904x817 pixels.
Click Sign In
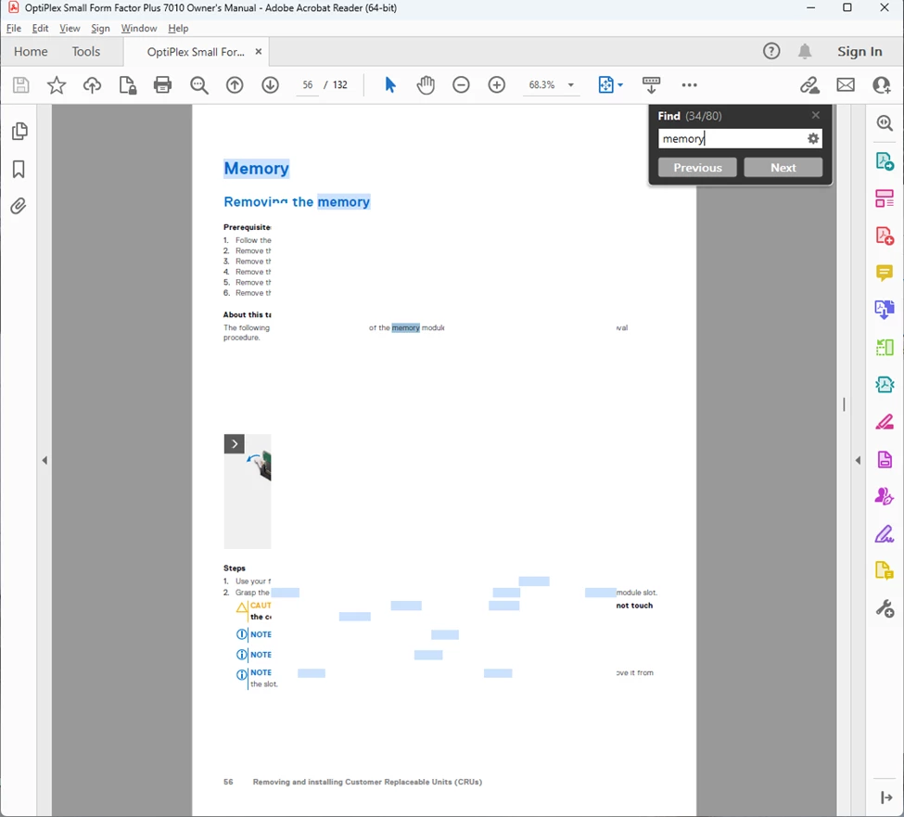coord(859,51)
